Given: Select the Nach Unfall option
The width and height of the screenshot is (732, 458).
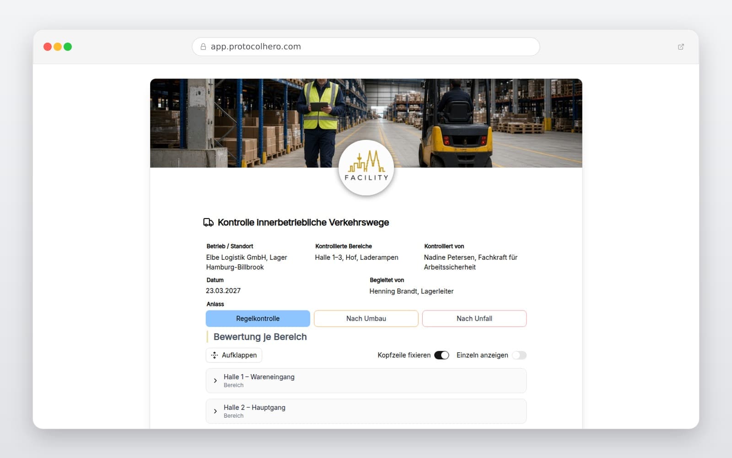Looking at the screenshot, I should (474, 319).
